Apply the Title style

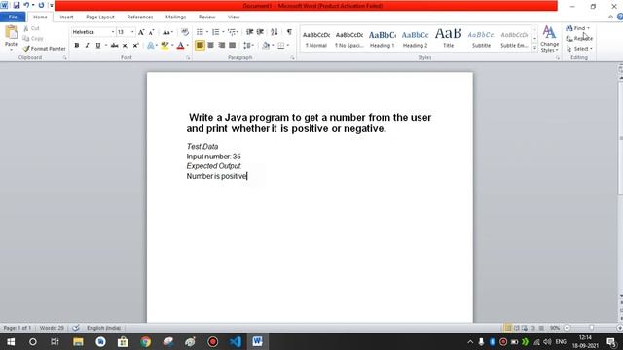[448, 39]
